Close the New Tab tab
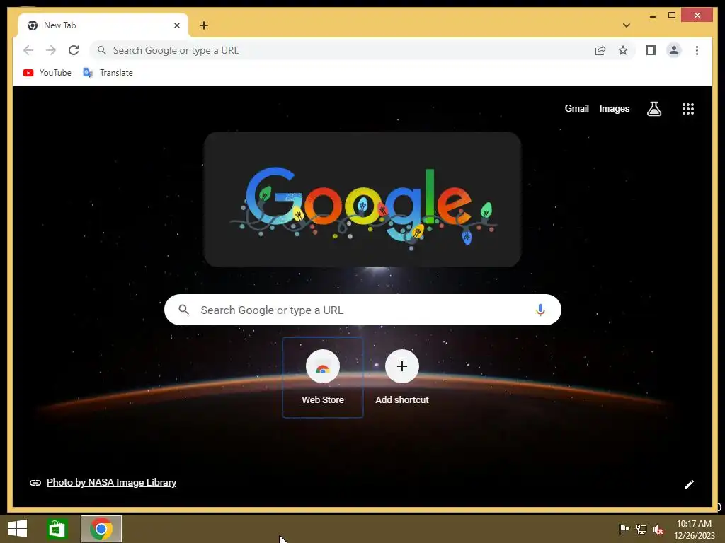 (176, 25)
